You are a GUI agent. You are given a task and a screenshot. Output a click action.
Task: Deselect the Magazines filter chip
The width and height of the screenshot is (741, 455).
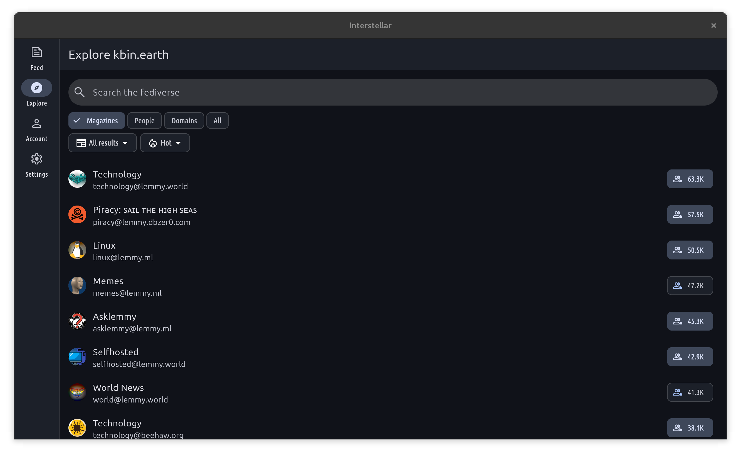pyautogui.click(x=97, y=121)
